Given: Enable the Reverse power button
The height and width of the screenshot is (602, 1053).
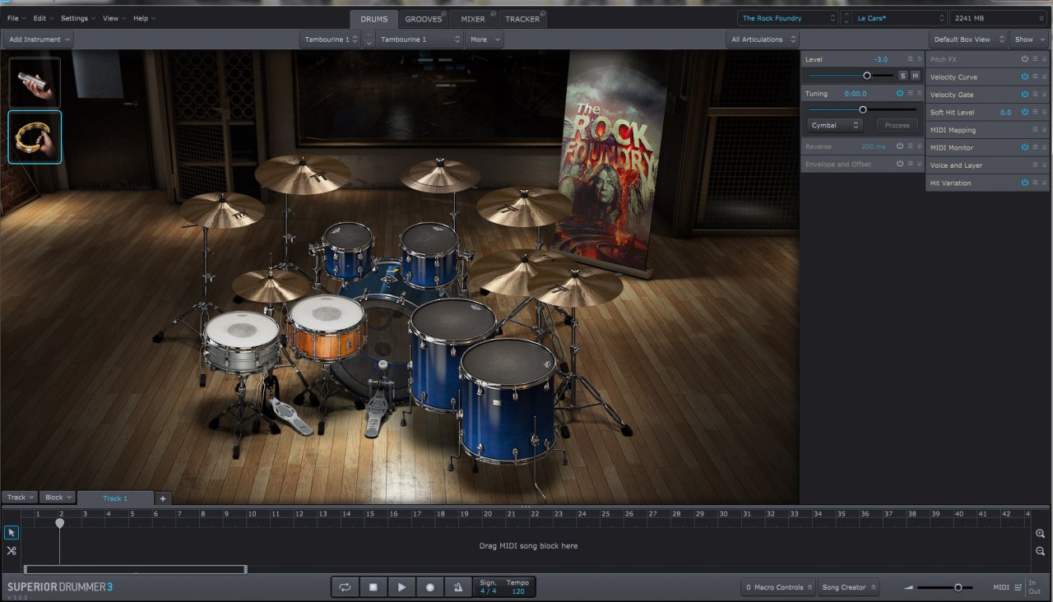Looking at the screenshot, I should coord(900,146).
